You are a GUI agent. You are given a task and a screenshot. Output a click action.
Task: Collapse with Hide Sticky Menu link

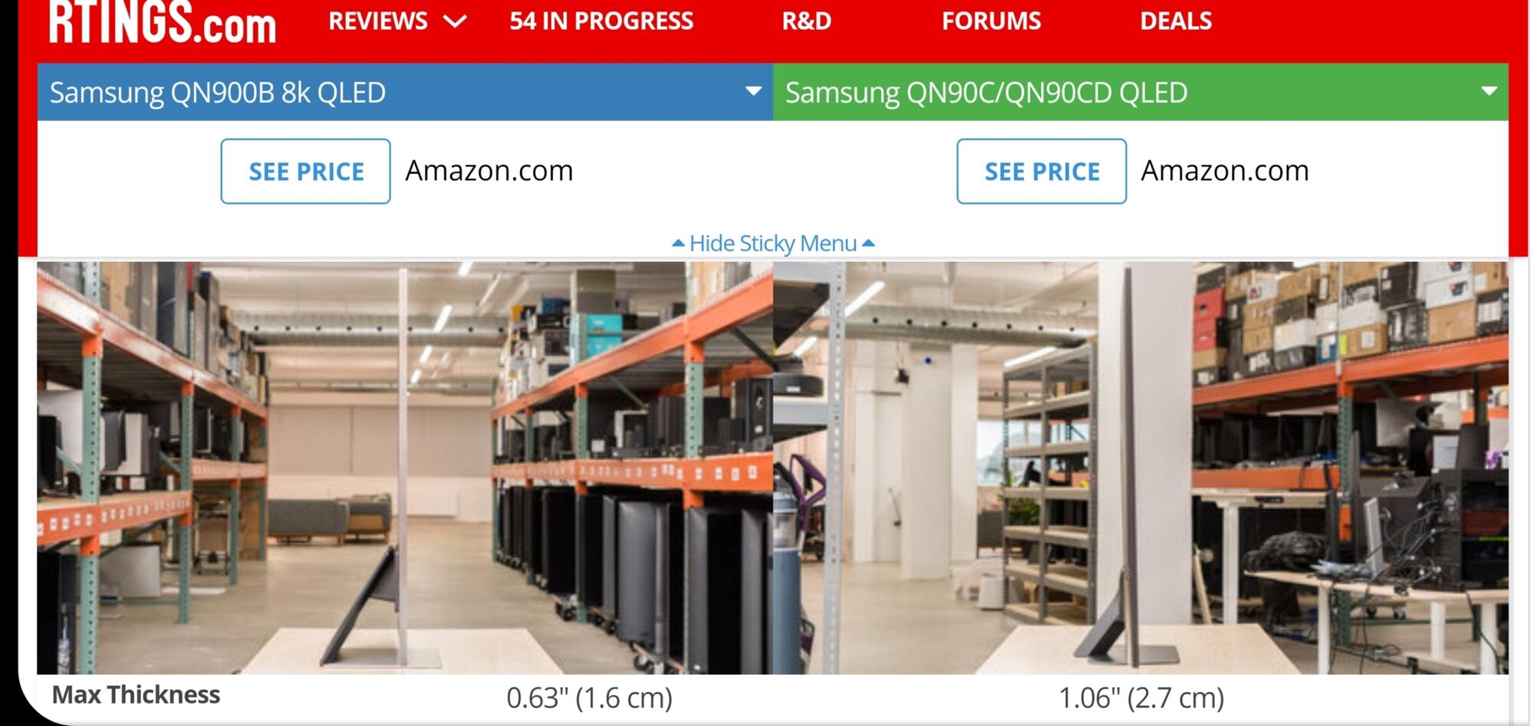[773, 243]
